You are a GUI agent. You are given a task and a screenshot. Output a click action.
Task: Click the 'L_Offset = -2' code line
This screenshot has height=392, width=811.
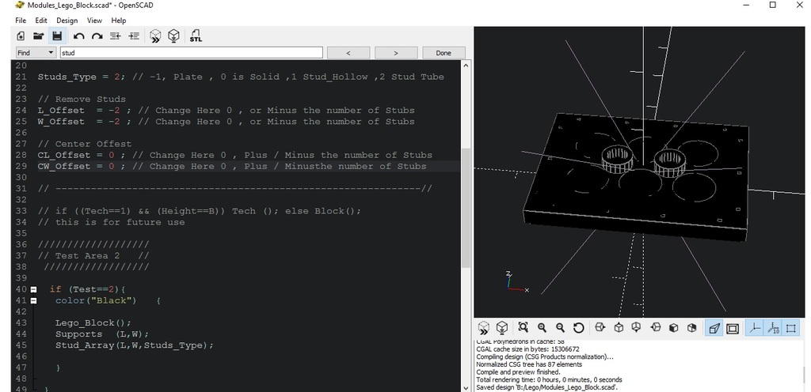226,111
